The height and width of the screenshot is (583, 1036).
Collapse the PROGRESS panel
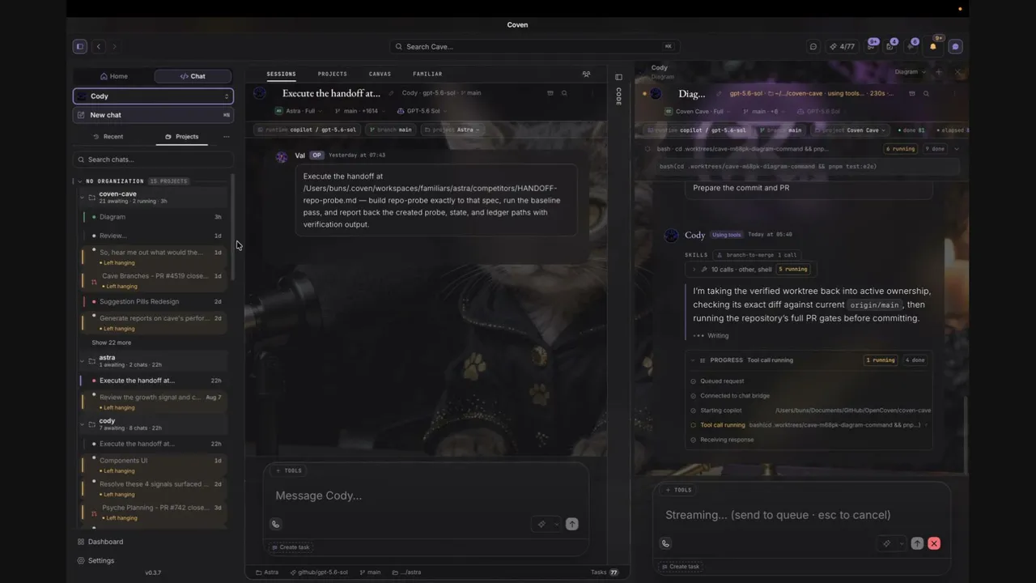[x=693, y=360]
